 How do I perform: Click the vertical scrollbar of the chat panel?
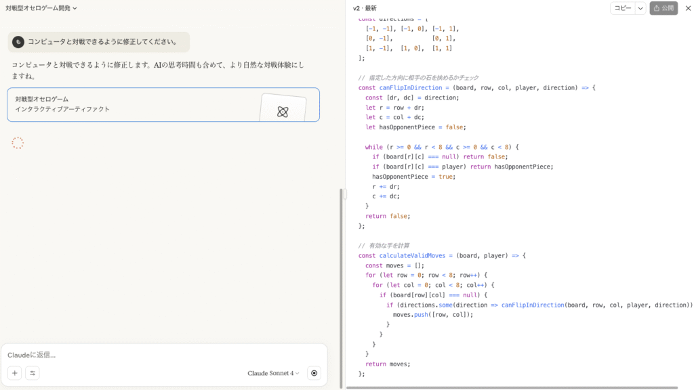[x=341, y=288]
